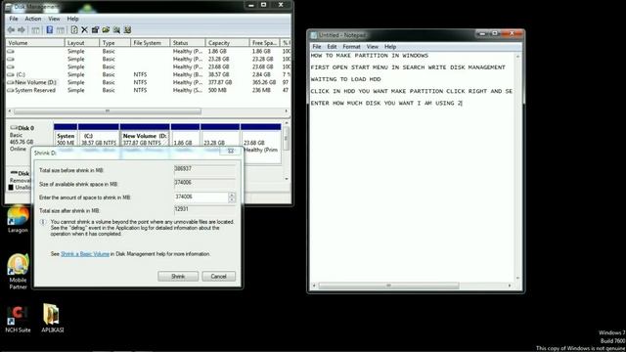Select the 1.86 GB capacity volume row
Image resolution: width=626 pixels, height=352 pixels.
(148, 52)
